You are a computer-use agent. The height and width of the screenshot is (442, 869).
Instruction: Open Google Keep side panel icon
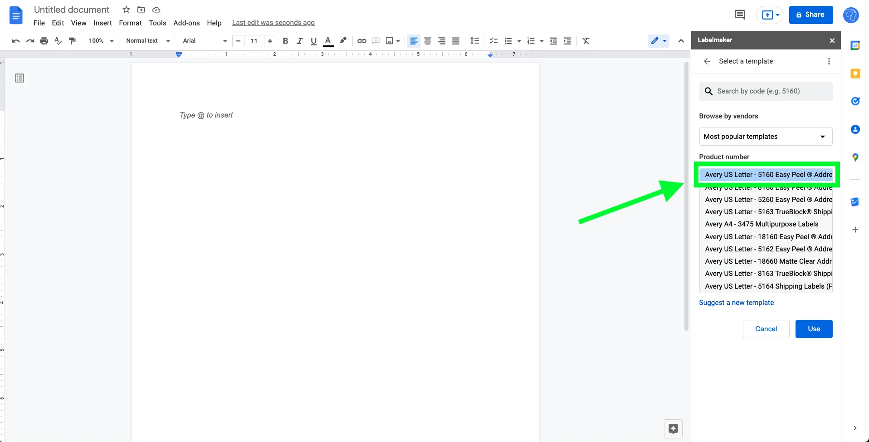click(855, 74)
